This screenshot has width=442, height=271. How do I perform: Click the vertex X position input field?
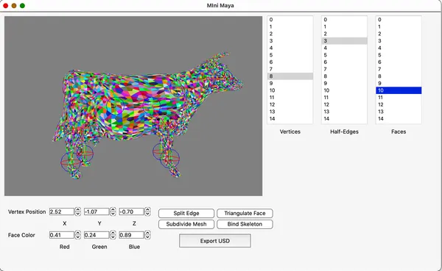pyautogui.click(x=62, y=212)
